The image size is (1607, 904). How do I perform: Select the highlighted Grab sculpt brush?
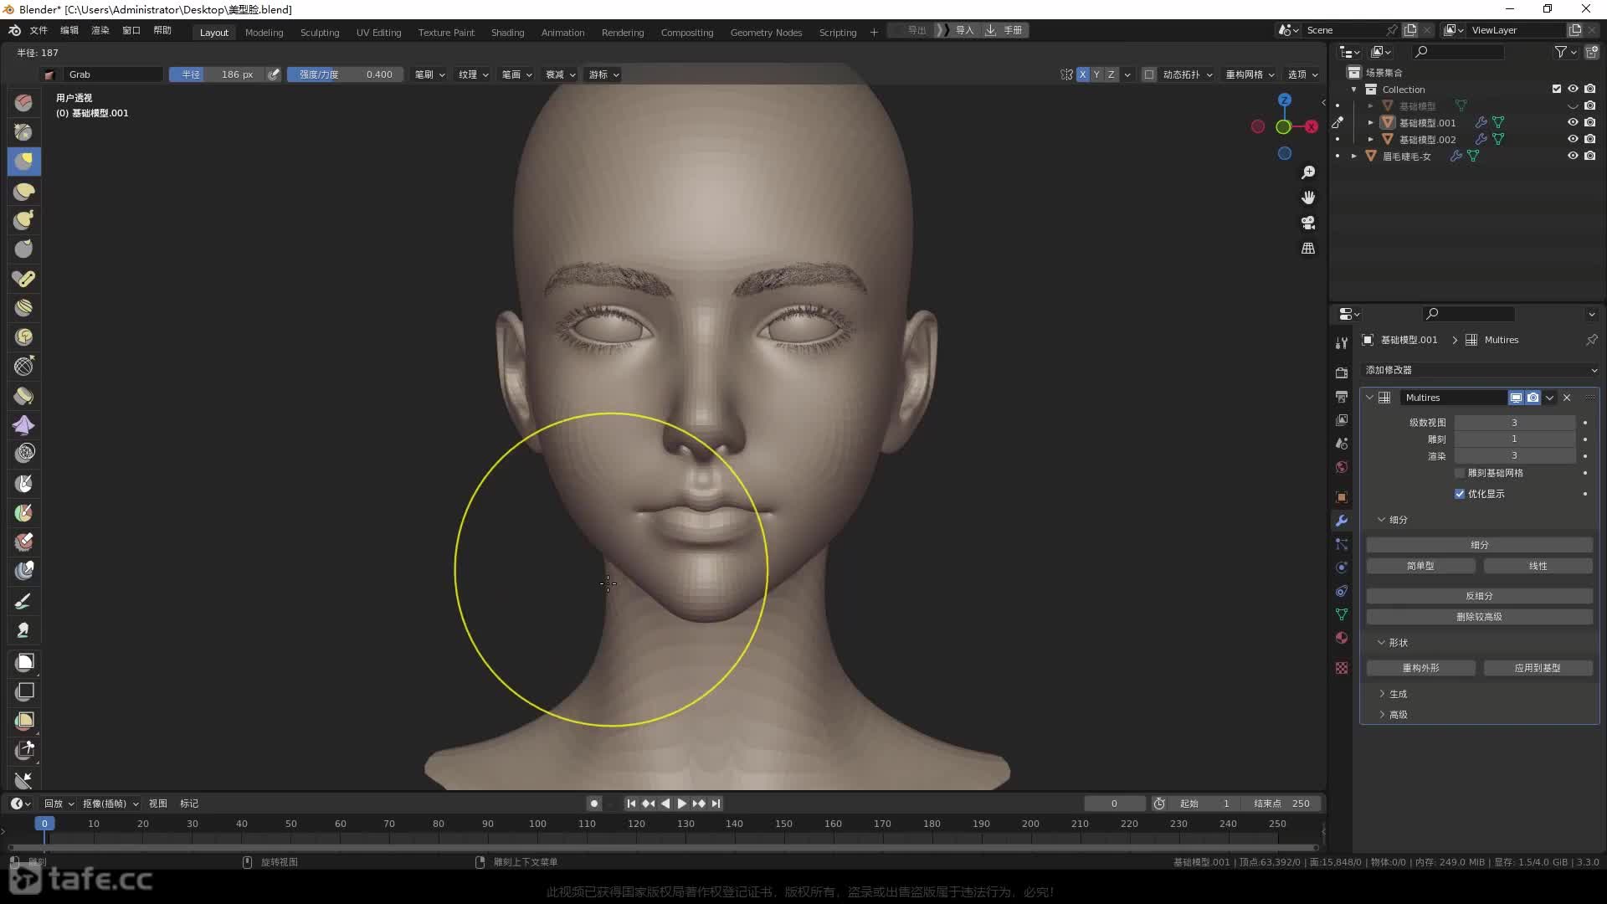(x=23, y=162)
